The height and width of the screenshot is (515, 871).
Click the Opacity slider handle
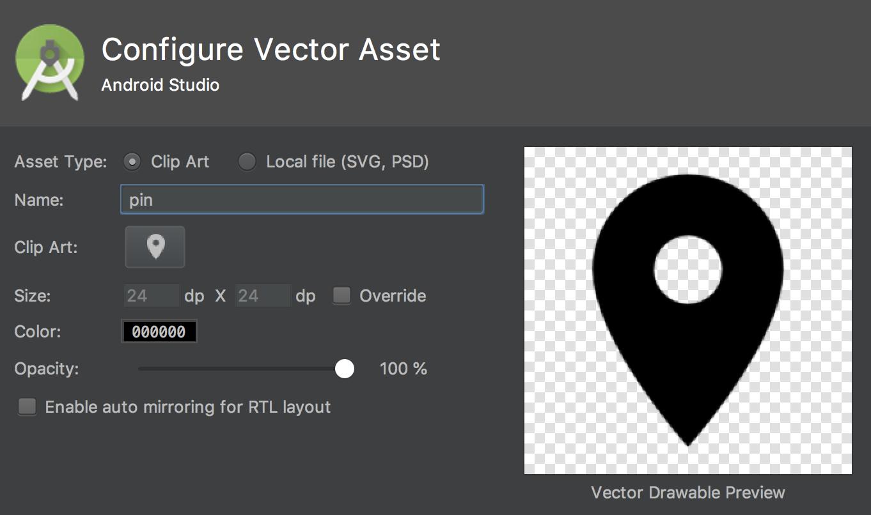345,369
